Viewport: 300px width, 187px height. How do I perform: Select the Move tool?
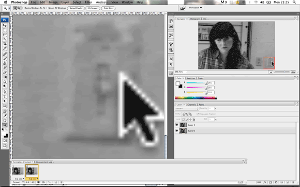(x=5, y=25)
